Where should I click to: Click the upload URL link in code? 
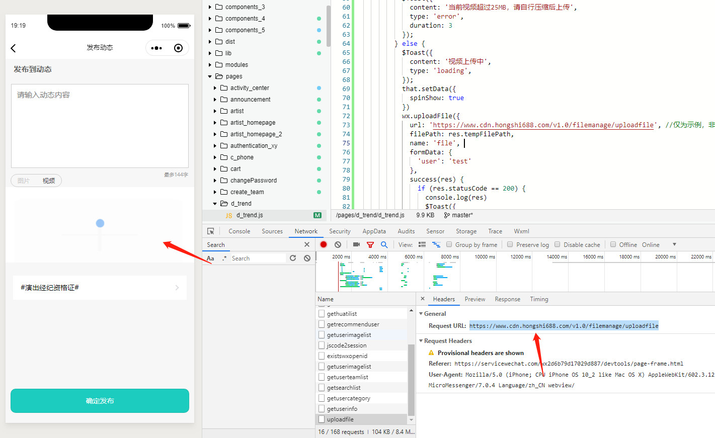543,125
